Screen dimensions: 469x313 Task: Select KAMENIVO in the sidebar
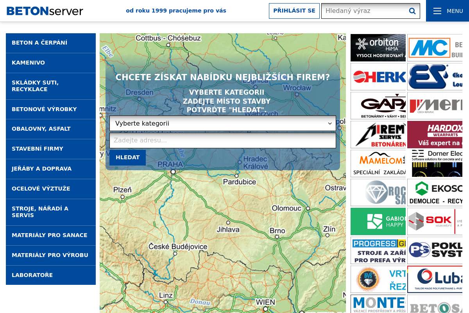coord(51,63)
